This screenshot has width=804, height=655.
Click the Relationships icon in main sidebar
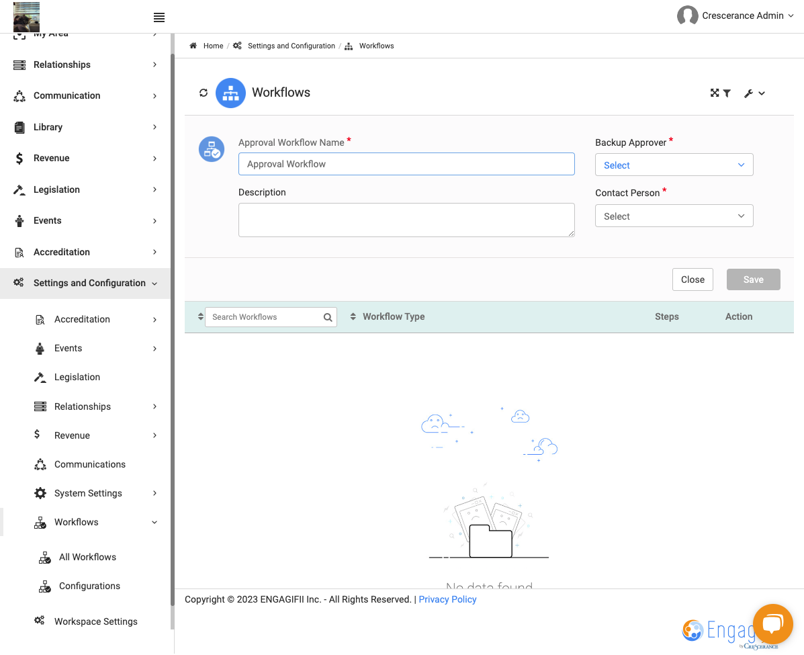[x=19, y=64]
